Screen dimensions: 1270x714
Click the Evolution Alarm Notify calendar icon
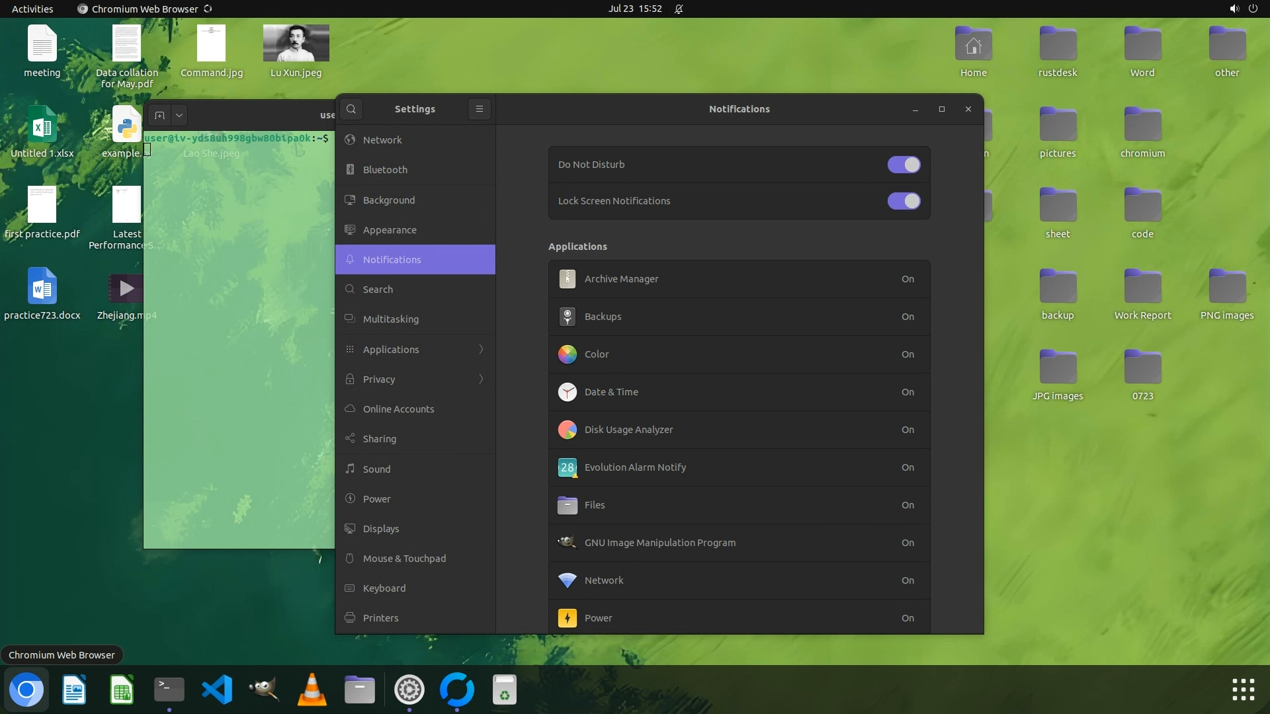[x=567, y=467]
